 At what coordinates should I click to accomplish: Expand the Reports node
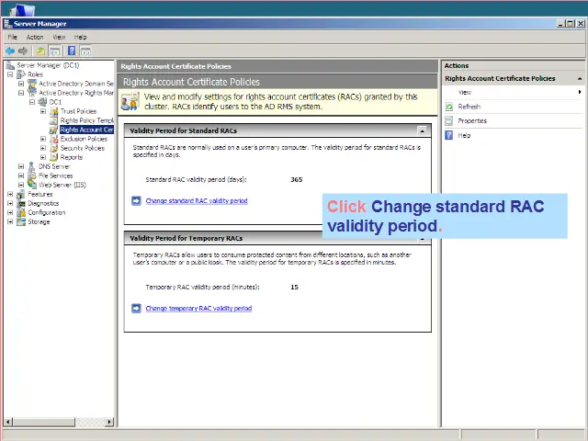pos(43,157)
